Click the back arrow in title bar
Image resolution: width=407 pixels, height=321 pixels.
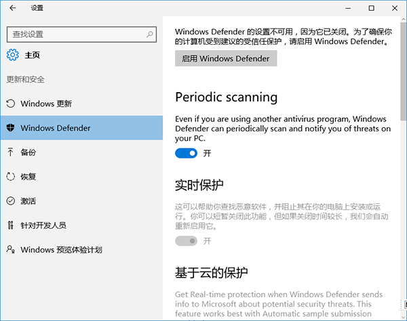coord(12,8)
